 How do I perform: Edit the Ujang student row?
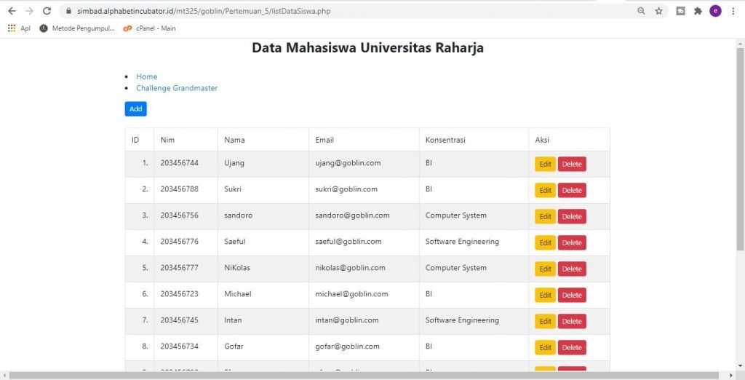point(545,164)
